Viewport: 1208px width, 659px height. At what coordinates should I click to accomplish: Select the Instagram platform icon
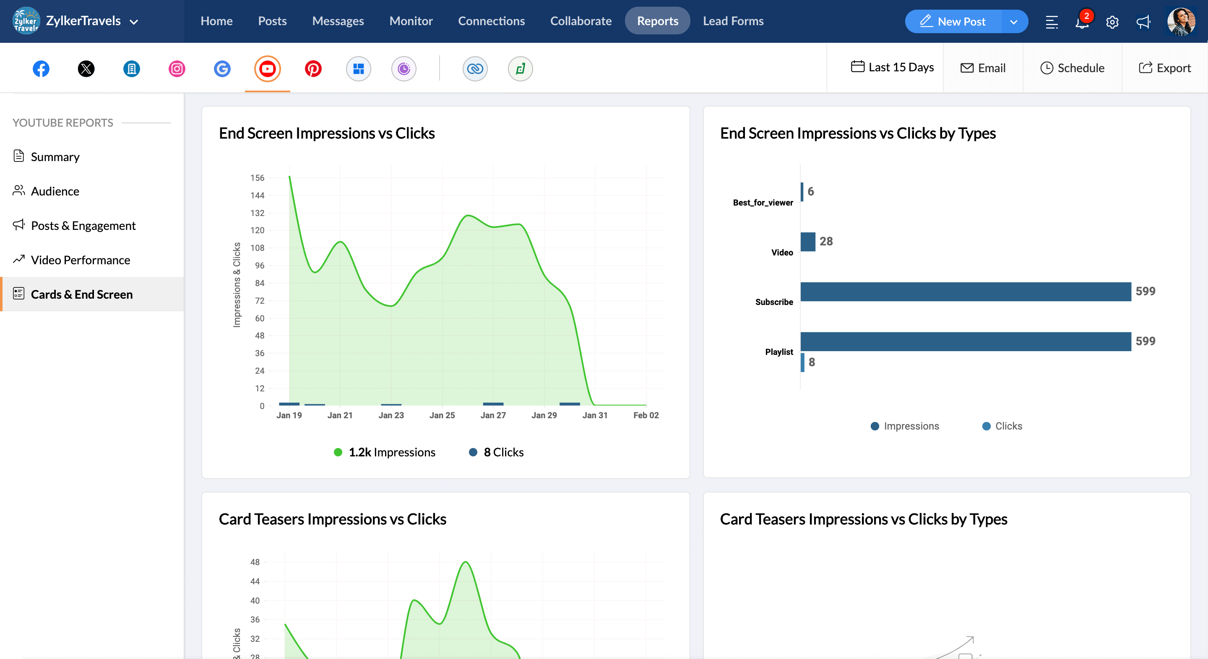point(177,68)
